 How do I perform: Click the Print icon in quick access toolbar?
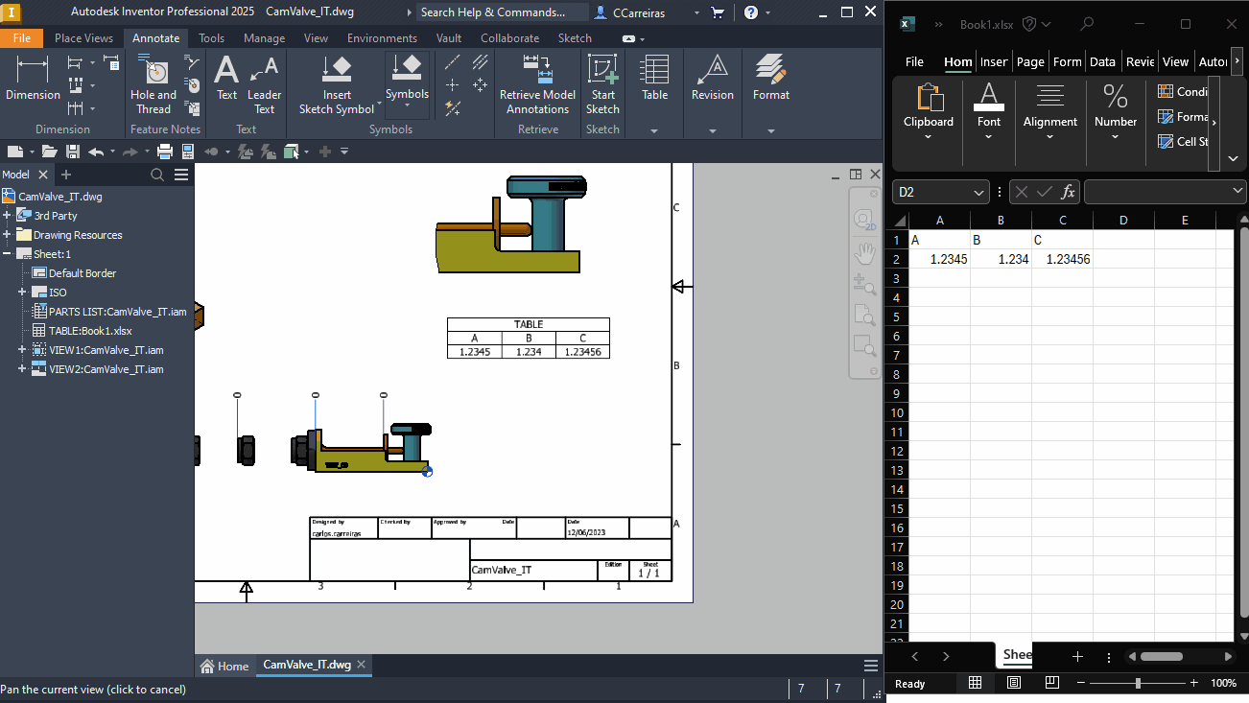164,152
